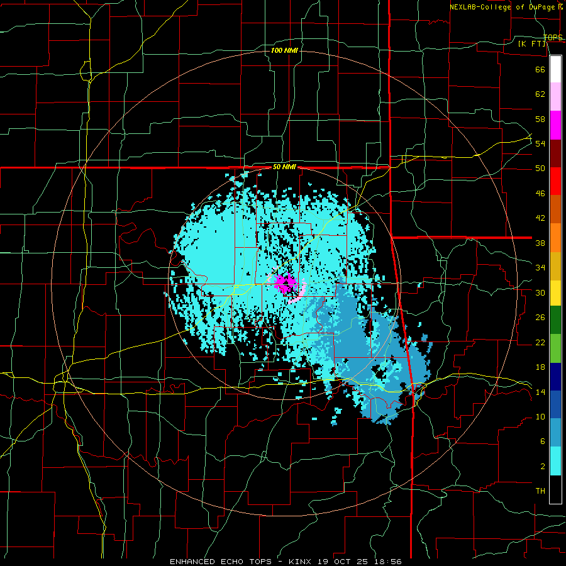The width and height of the screenshot is (566, 566).
Task: Click the steel blue legend swatch
Action: 555,433
